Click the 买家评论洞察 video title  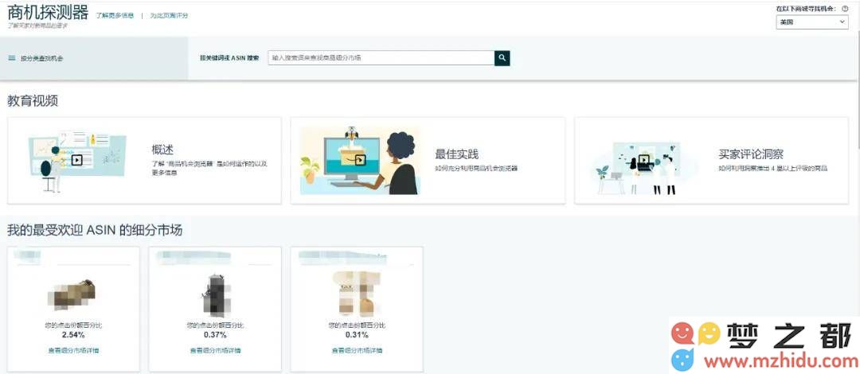pyautogui.click(x=751, y=154)
